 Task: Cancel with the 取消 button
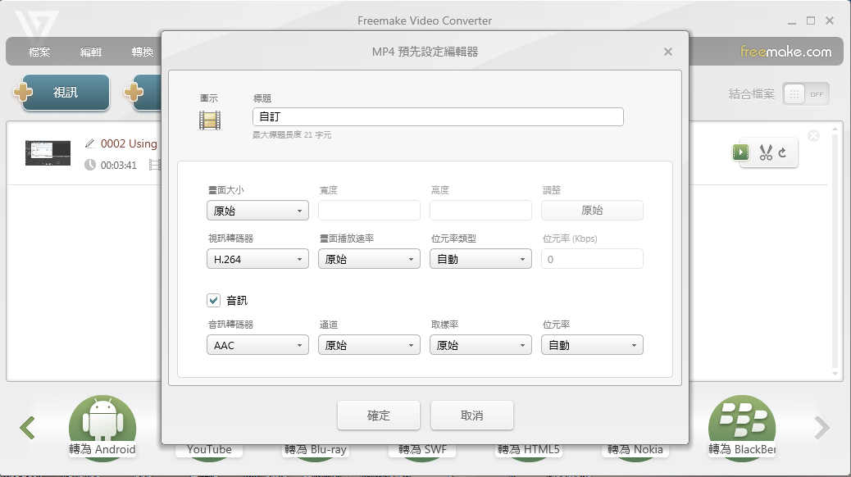[x=472, y=416]
